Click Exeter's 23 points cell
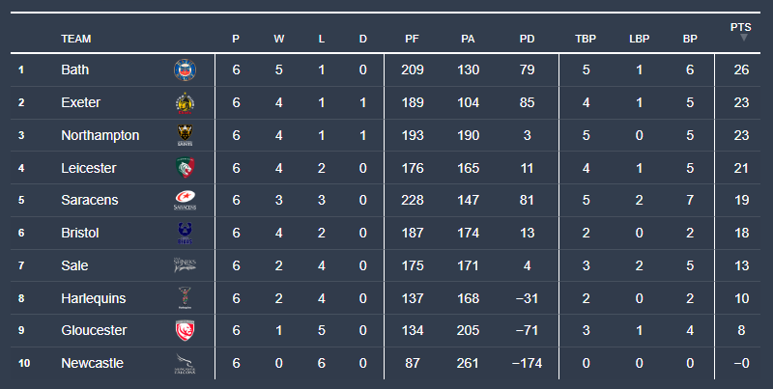 (741, 103)
